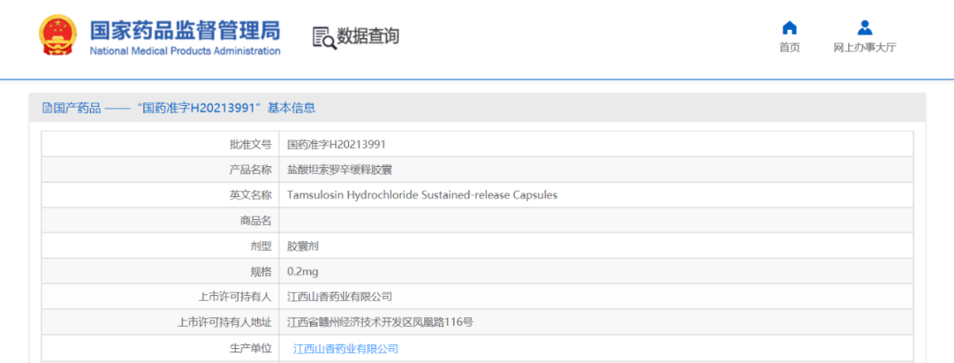Select dosage form value 胶囊剂
The height and width of the screenshot is (363, 954).
303,247
